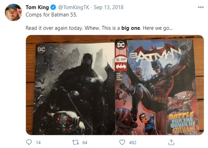Image resolution: width=208 pixels, height=148 pixels.
Task: Click the reply count 14
Action: click(x=38, y=142)
